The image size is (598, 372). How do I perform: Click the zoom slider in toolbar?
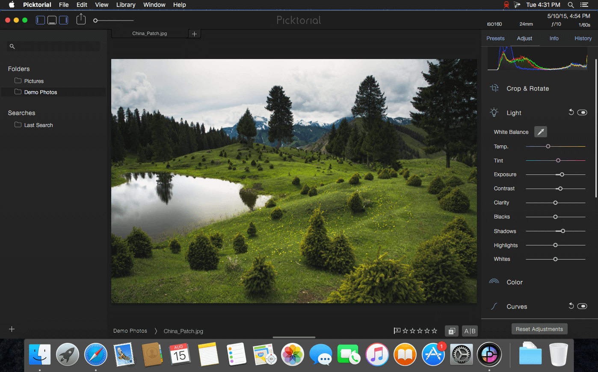[x=113, y=21]
